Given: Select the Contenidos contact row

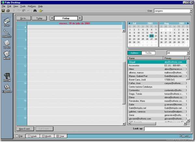Looking at the screenshot, I should click(157, 90).
